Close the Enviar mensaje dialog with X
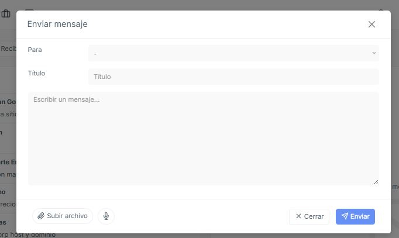The height and width of the screenshot is (238, 399). point(372,25)
